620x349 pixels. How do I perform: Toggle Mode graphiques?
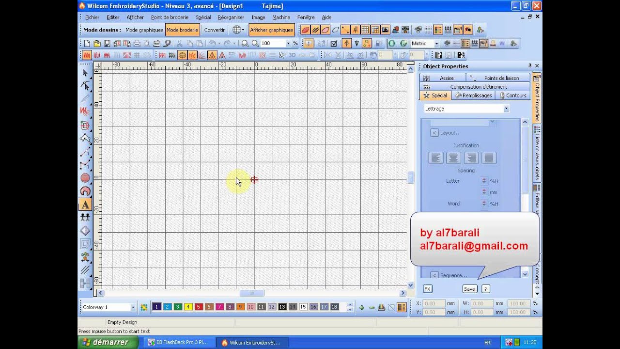tap(144, 30)
